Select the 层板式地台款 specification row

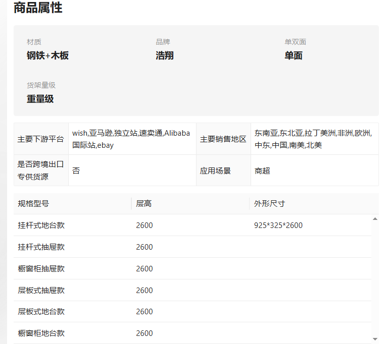[x=192, y=312]
